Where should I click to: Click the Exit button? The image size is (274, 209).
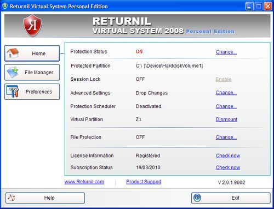coord(231,198)
